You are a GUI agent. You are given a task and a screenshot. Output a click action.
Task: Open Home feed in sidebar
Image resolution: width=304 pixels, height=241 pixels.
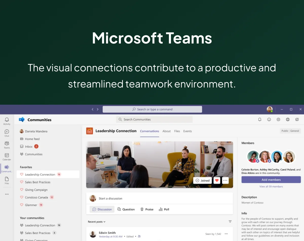click(x=30, y=139)
